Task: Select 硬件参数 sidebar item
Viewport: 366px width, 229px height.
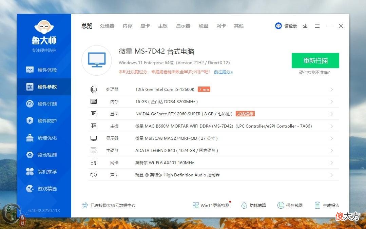Action: pyautogui.click(x=44, y=87)
